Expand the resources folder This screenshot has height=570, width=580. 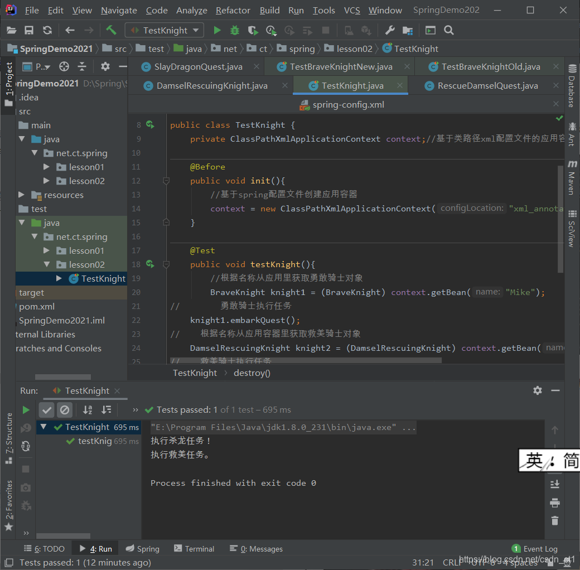(x=21, y=195)
